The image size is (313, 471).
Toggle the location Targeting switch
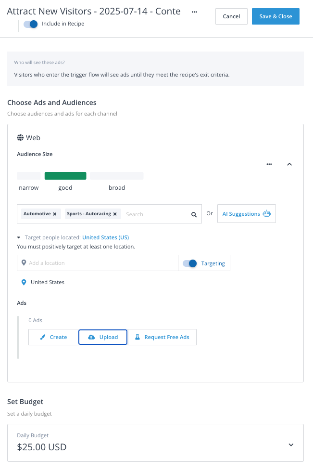point(190,263)
